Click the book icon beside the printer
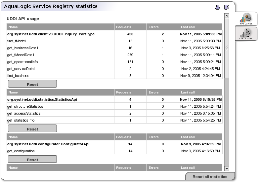The height and width of the screenshot is (182, 258). click(x=226, y=7)
